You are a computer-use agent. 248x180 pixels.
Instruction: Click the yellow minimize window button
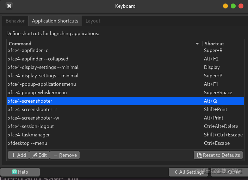tap(225, 6)
